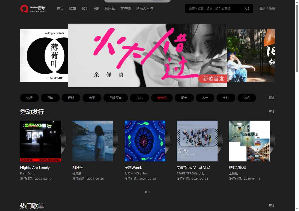Click the search magnifying glass icon
Image resolution: width=299 pixels, height=211 pixels.
tap(247, 8)
